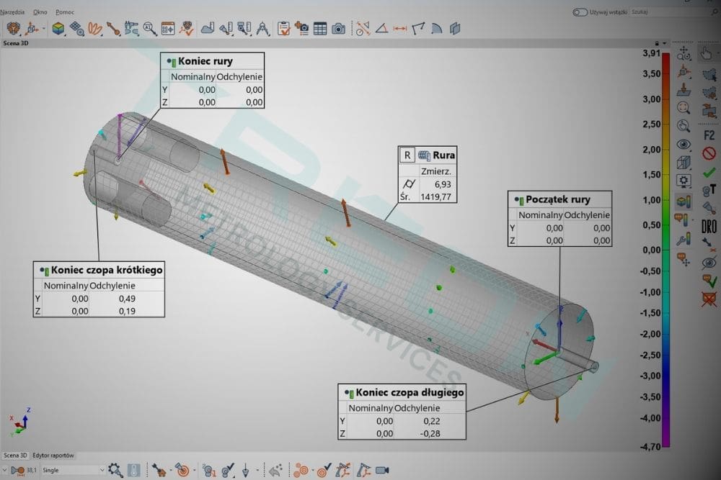Viewport: 721px width, 480px height.
Task: Open the 'Single' mode dropdown
Action: (x=72, y=470)
